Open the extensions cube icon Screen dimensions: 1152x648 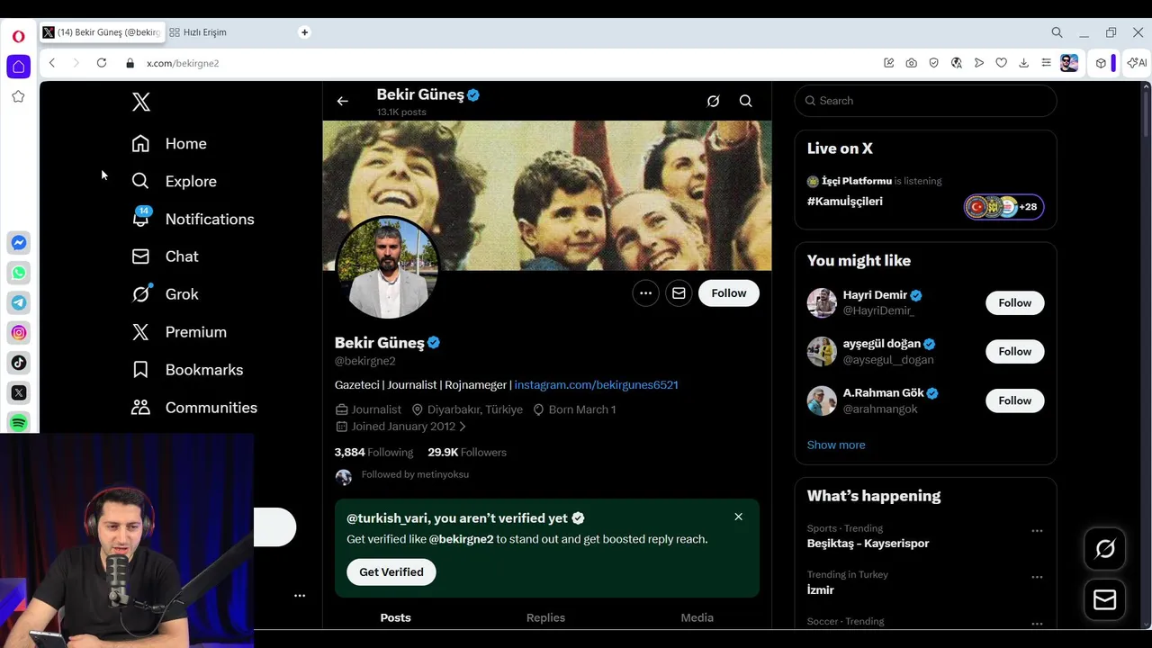pyautogui.click(x=1101, y=63)
